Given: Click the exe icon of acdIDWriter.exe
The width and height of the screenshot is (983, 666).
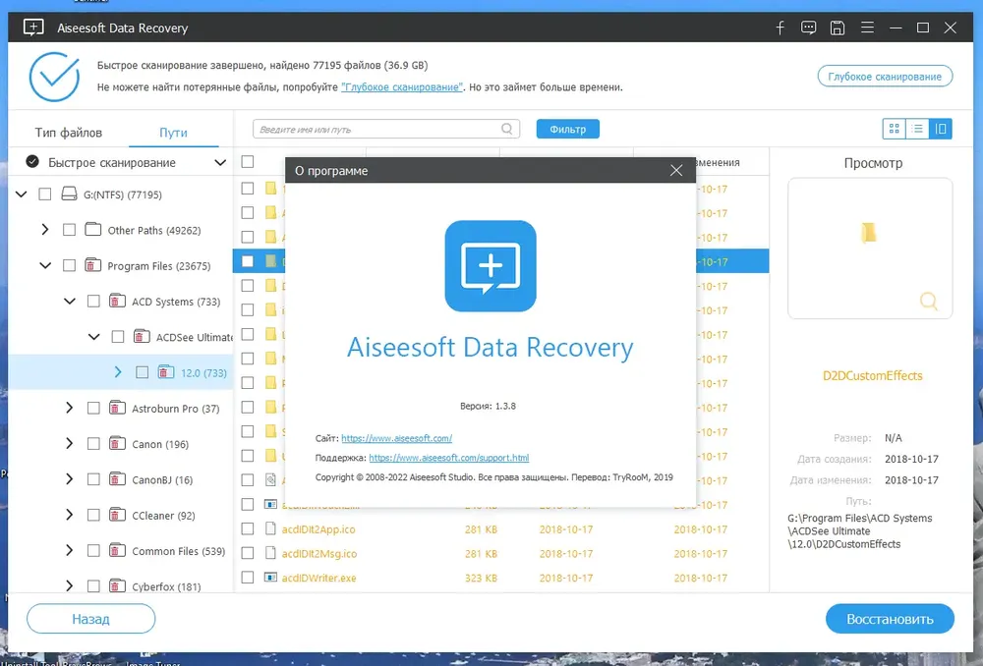Looking at the screenshot, I should (270, 578).
